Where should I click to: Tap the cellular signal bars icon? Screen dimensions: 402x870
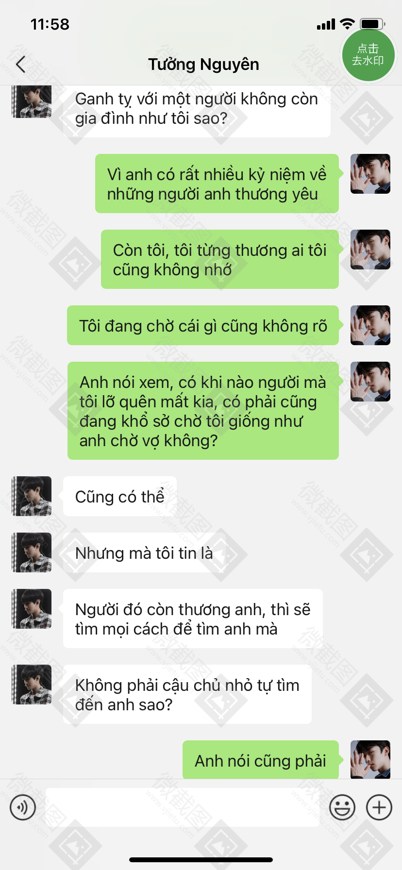click(x=326, y=24)
